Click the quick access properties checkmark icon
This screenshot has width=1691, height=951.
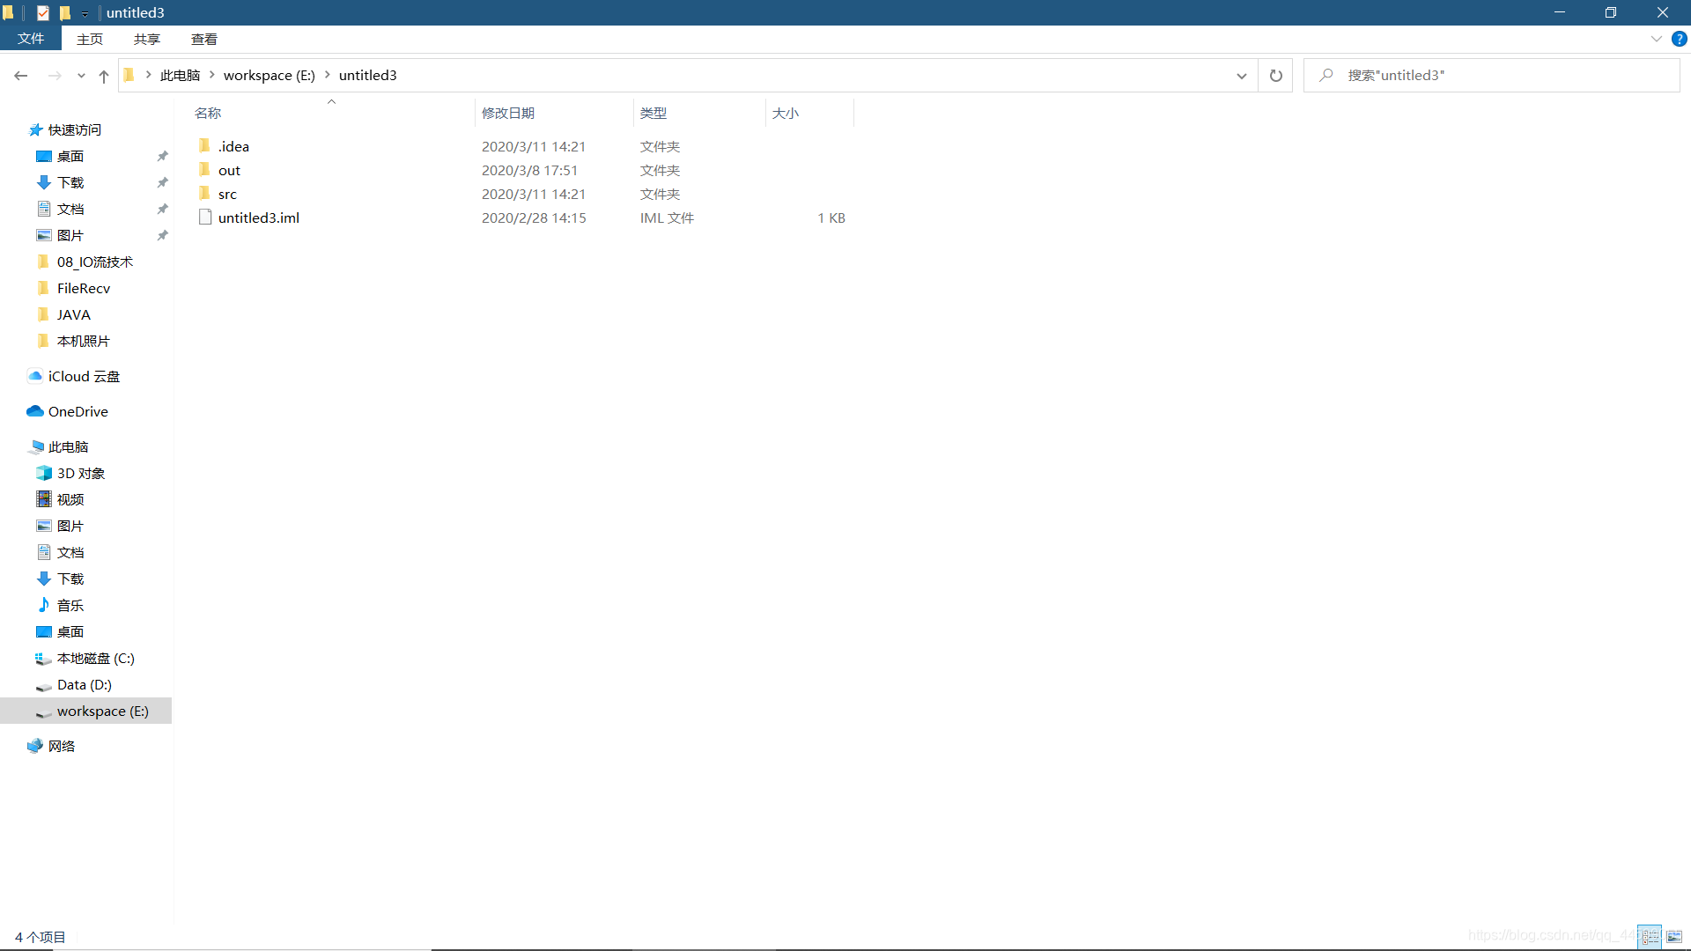43,12
